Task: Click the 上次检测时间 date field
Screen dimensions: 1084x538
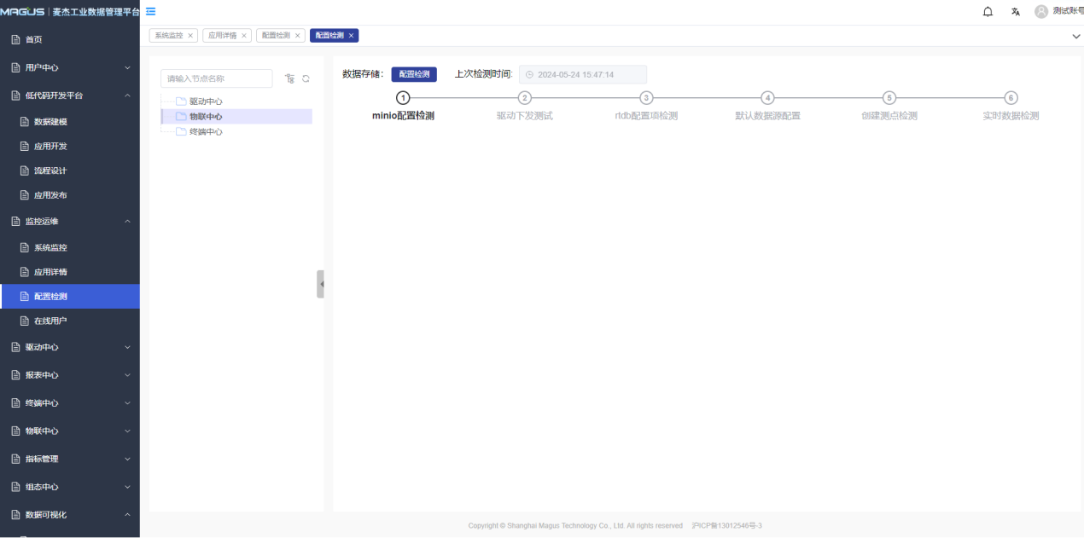Action: (582, 75)
